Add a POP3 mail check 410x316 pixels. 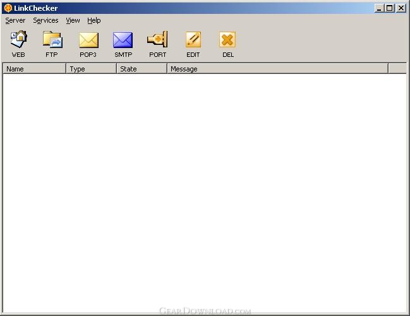(88, 44)
